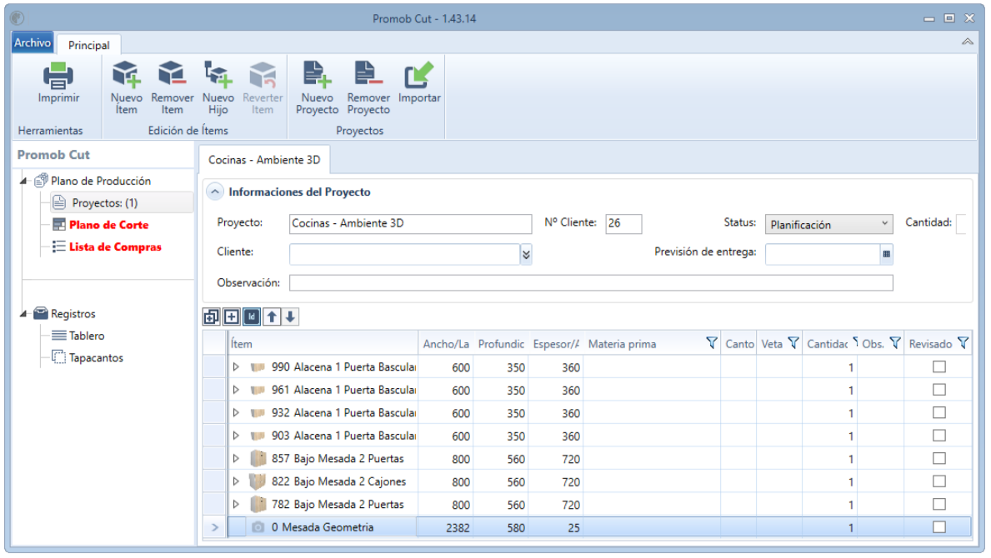
Task: Sort by the Canto column header
Action: click(x=738, y=343)
